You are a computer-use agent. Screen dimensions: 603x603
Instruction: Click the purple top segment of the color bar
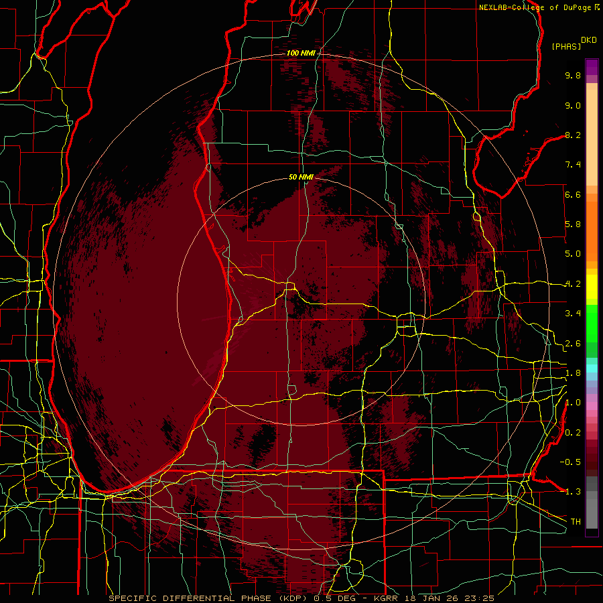592,67
